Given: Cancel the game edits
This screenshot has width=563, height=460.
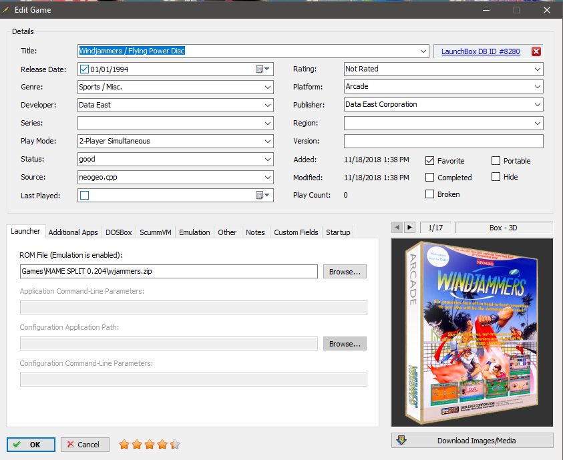Looking at the screenshot, I should tap(85, 445).
